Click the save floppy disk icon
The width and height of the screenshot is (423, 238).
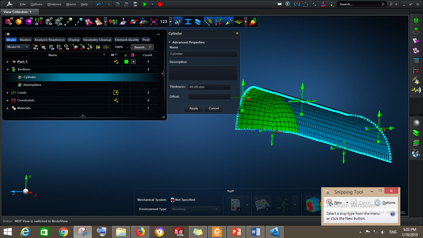(135, 4)
